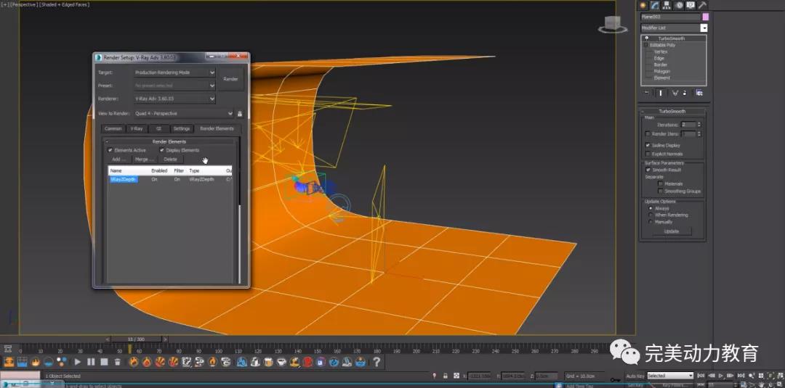Open the Utilities hammer icon
Viewport: 785px width, 388px height.
click(x=703, y=5)
